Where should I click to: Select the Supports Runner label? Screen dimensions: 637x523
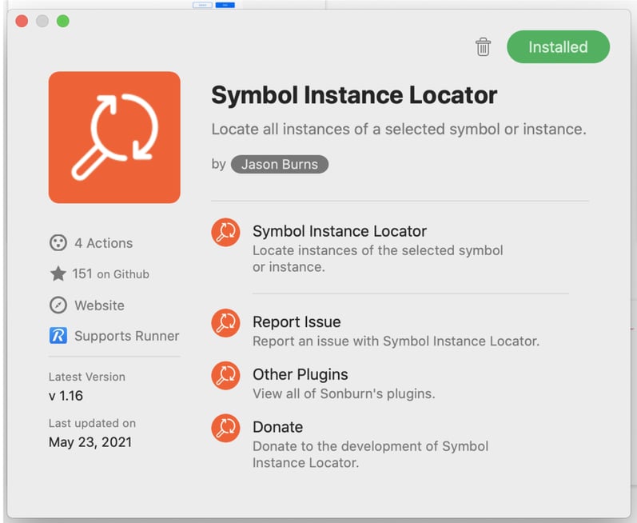126,336
